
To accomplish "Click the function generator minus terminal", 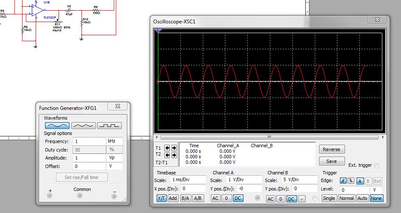I will point(114,196).
